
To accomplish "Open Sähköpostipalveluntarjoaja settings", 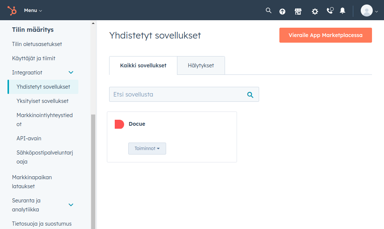I will coord(45,157).
